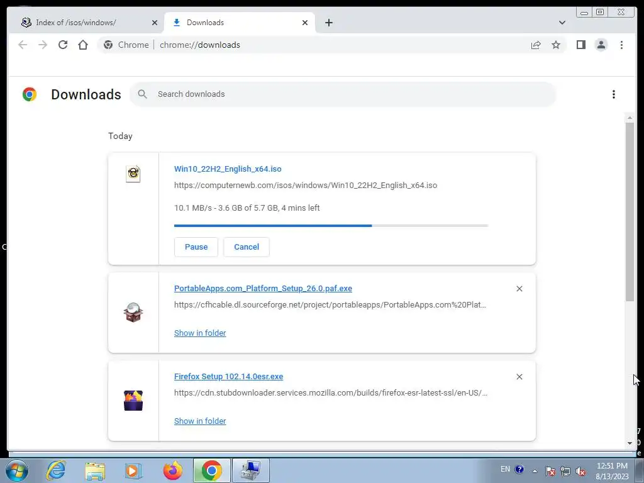The width and height of the screenshot is (644, 483).
Task: Open Firefox Setup 102.14.0esr.exe
Action: coord(228,377)
